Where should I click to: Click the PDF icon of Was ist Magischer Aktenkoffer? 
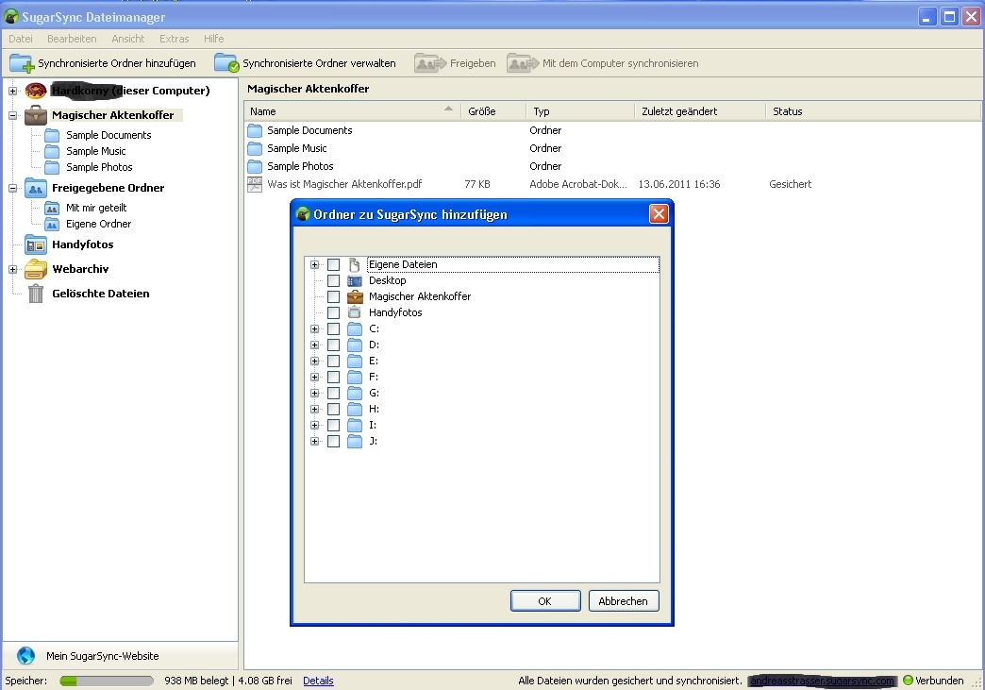255,184
